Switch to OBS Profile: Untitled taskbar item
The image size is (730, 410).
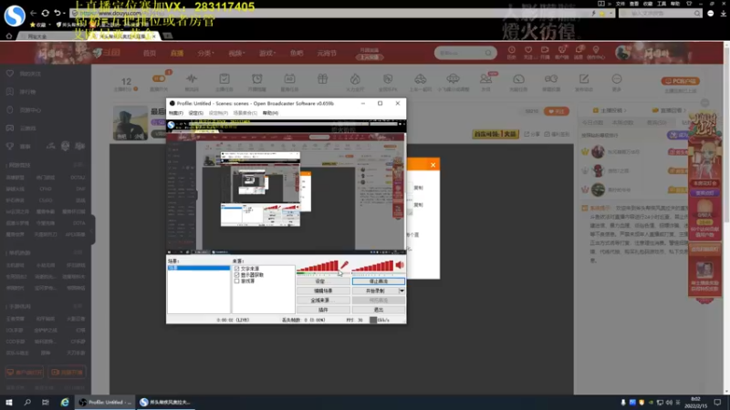[x=105, y=402]
